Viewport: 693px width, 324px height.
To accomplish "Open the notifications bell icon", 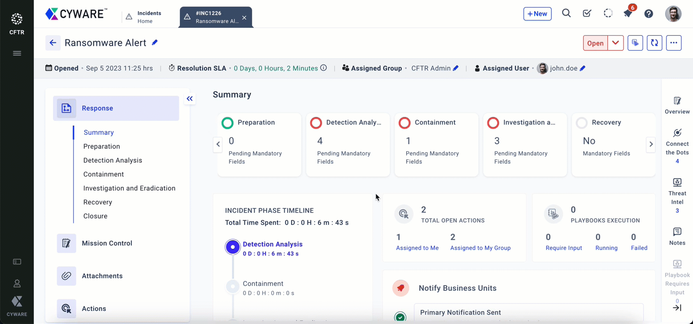I will [628, 13].
